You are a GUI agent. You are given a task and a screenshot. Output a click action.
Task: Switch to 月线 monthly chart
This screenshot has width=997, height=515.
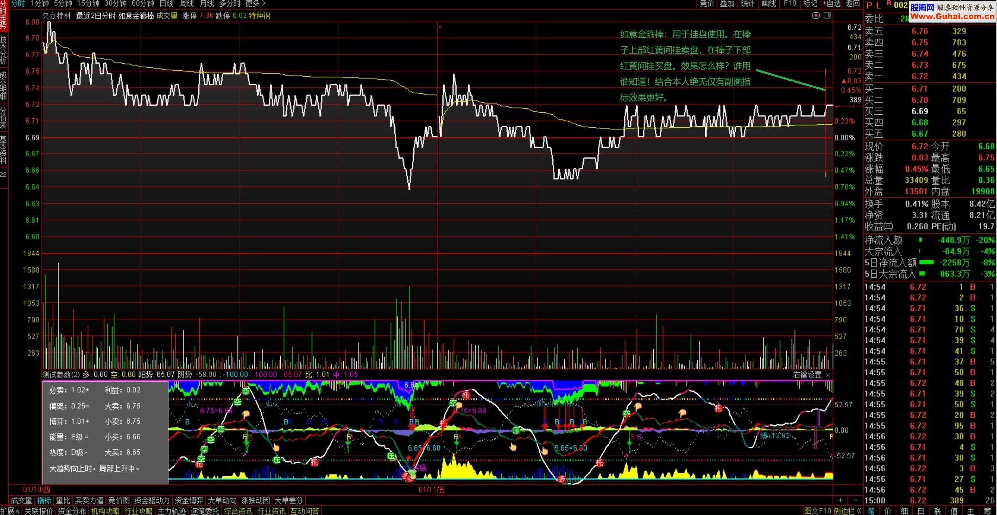[x=207, y=4]
